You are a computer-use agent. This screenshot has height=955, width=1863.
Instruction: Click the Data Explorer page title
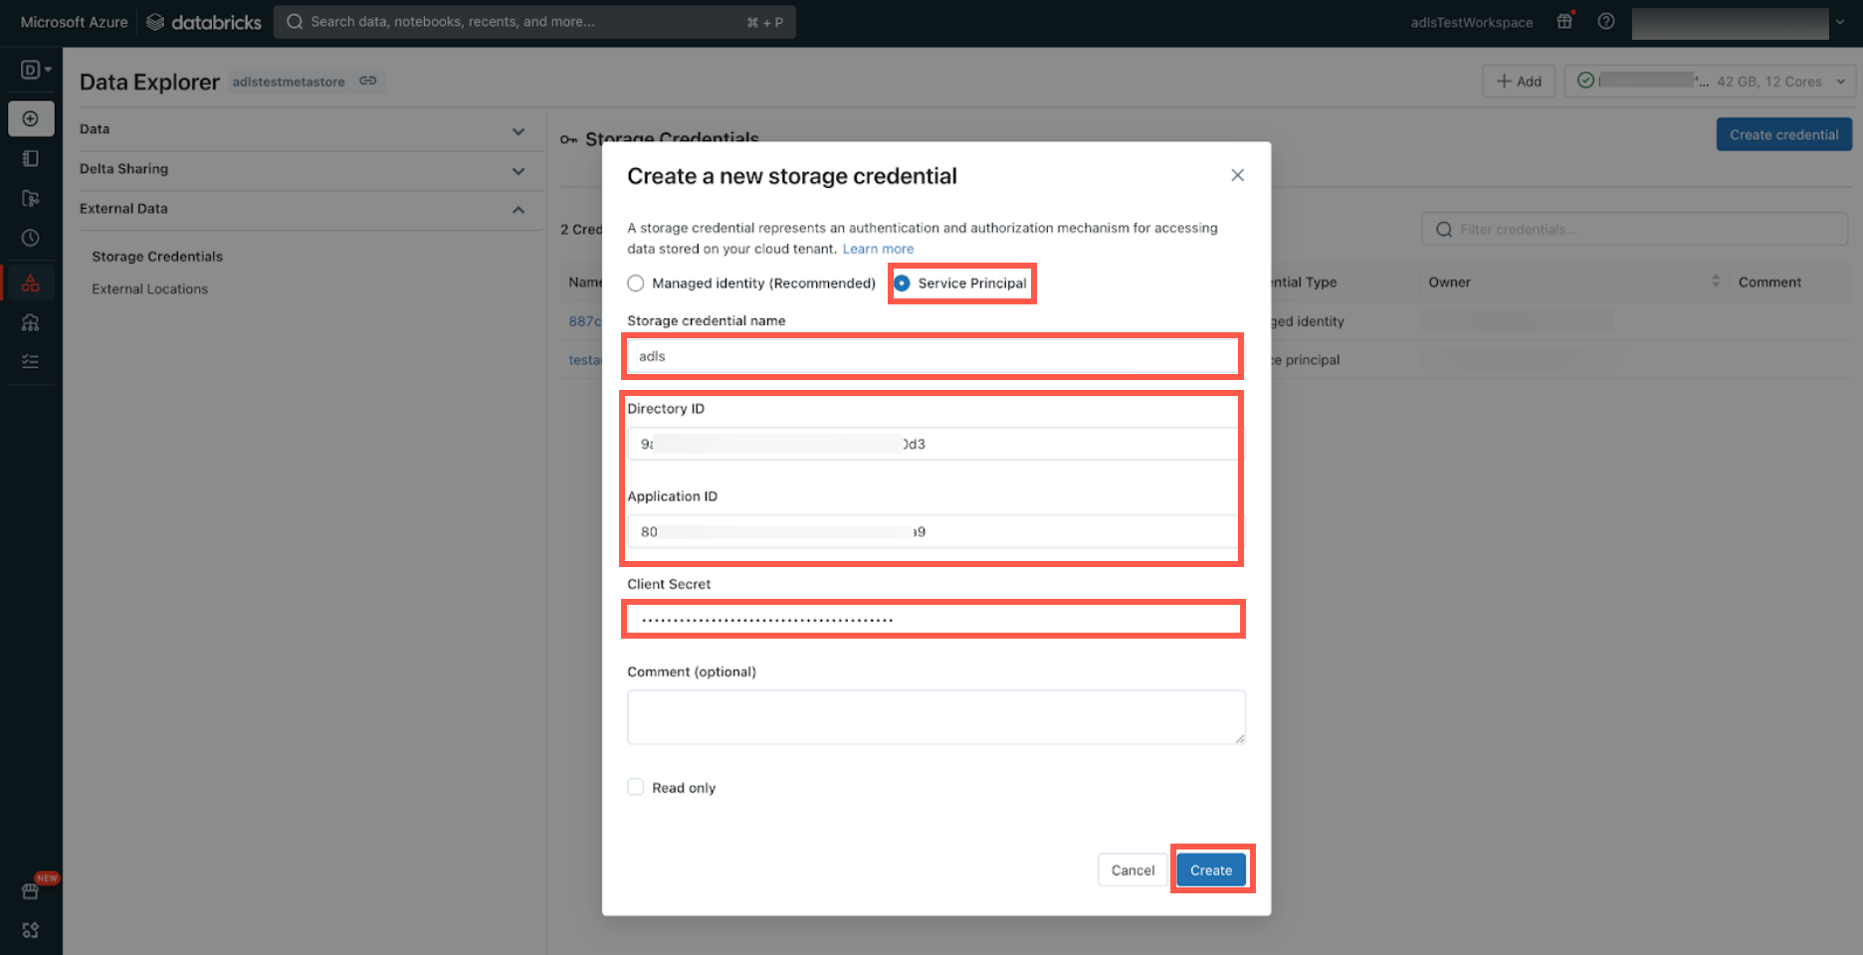[x=149, y=83]
